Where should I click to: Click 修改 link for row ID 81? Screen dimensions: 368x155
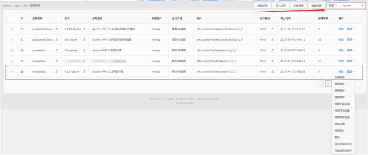coord(341,40)
